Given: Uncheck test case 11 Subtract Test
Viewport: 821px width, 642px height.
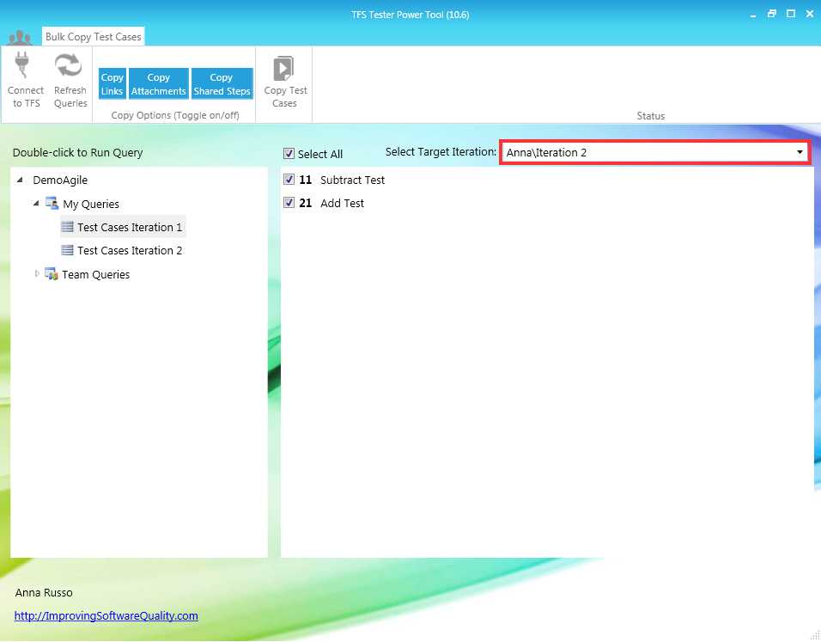Looking at the screenshot, I should 289,180.
